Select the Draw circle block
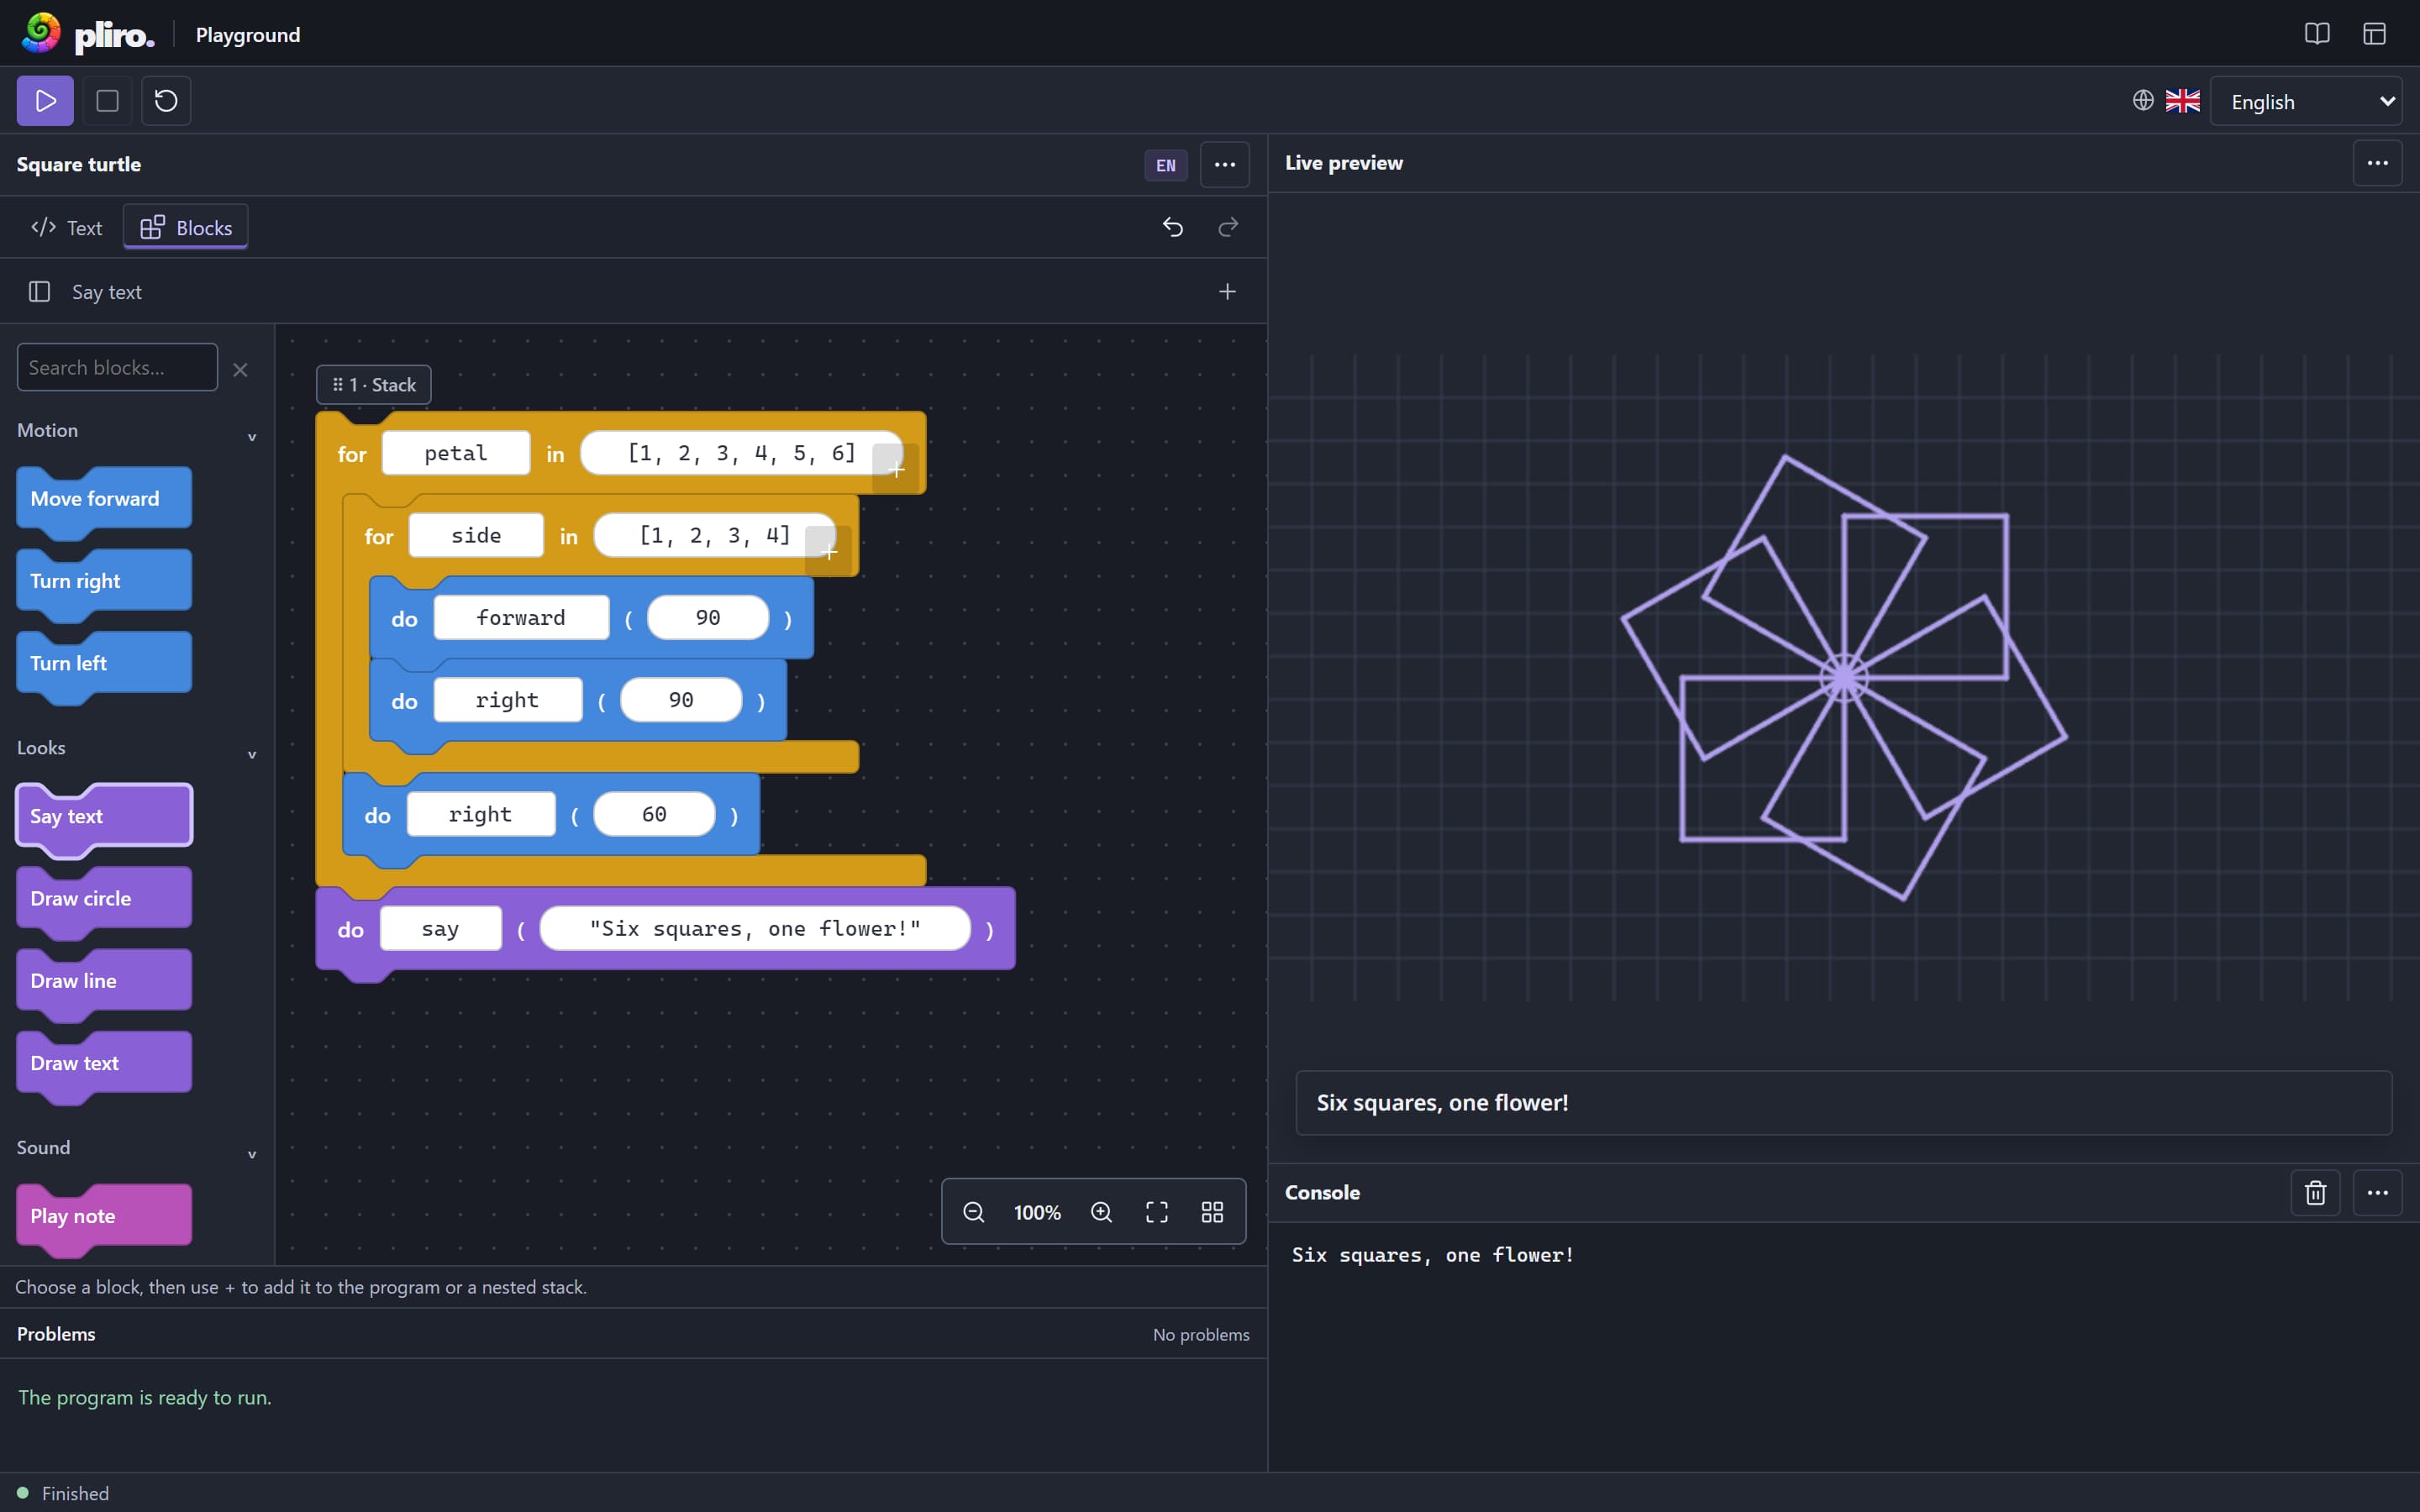The image size is (2420, 1512). [x=104, y=899]
